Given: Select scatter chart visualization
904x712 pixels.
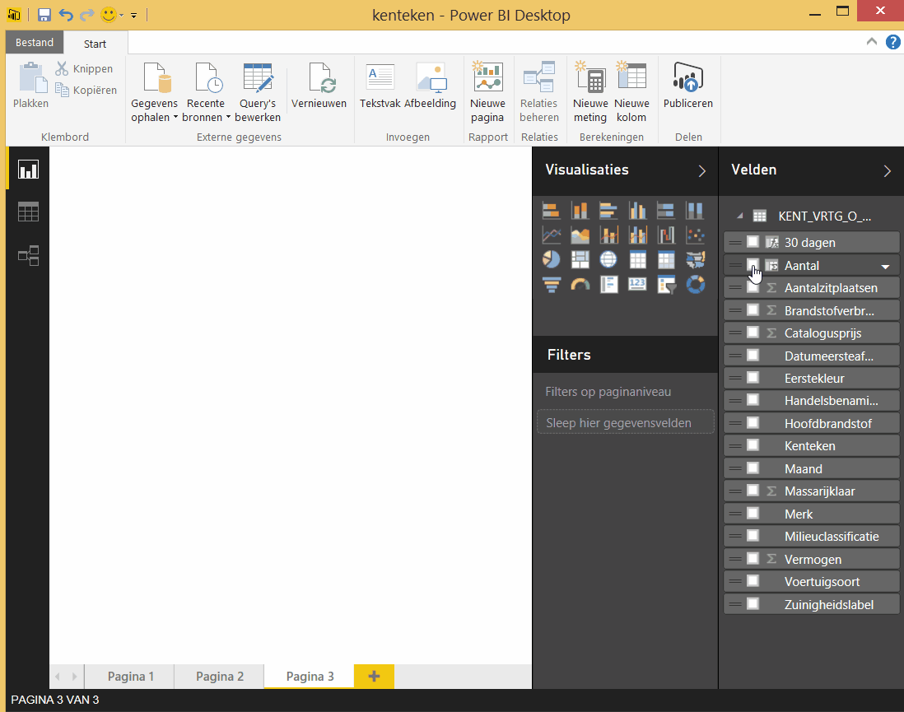Looking at the screenshot, I should [x=695, y=235].
